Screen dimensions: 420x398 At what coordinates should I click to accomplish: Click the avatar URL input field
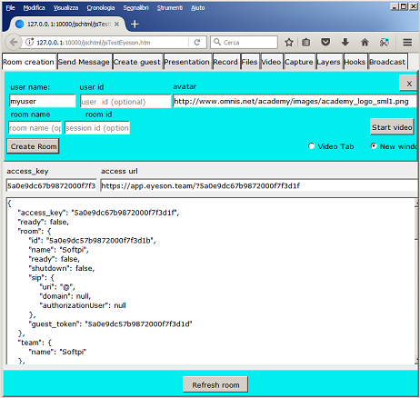pos(295,101)
